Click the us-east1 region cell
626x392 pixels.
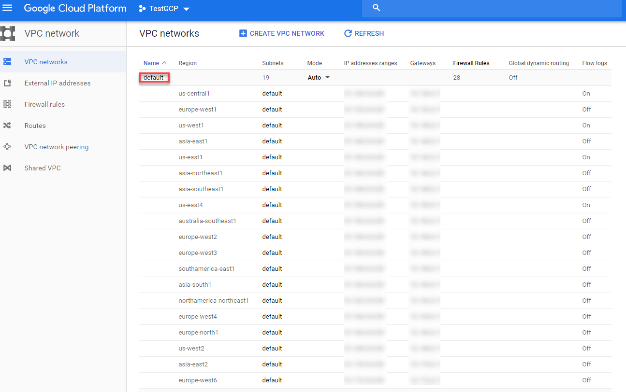191,157
